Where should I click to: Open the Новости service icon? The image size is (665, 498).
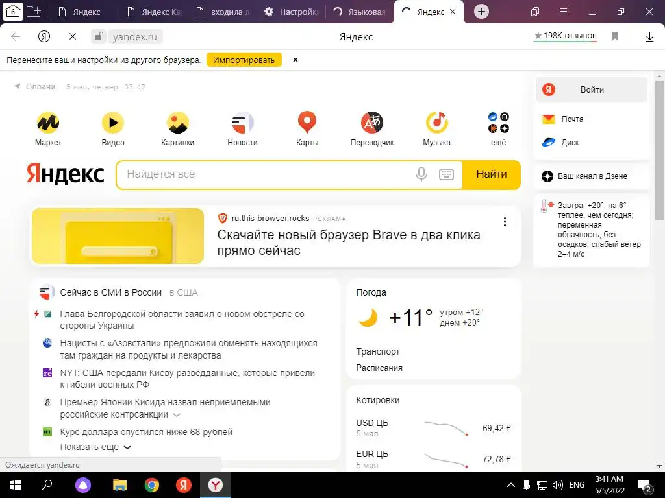point(242,123)
